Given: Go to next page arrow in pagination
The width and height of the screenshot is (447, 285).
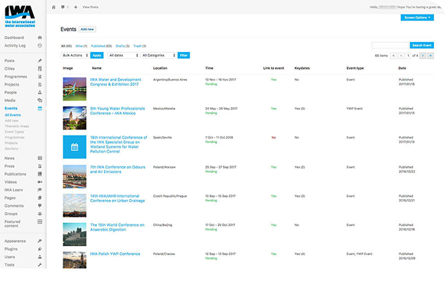Looking at the screenshot, I should (x=423, y=56).
